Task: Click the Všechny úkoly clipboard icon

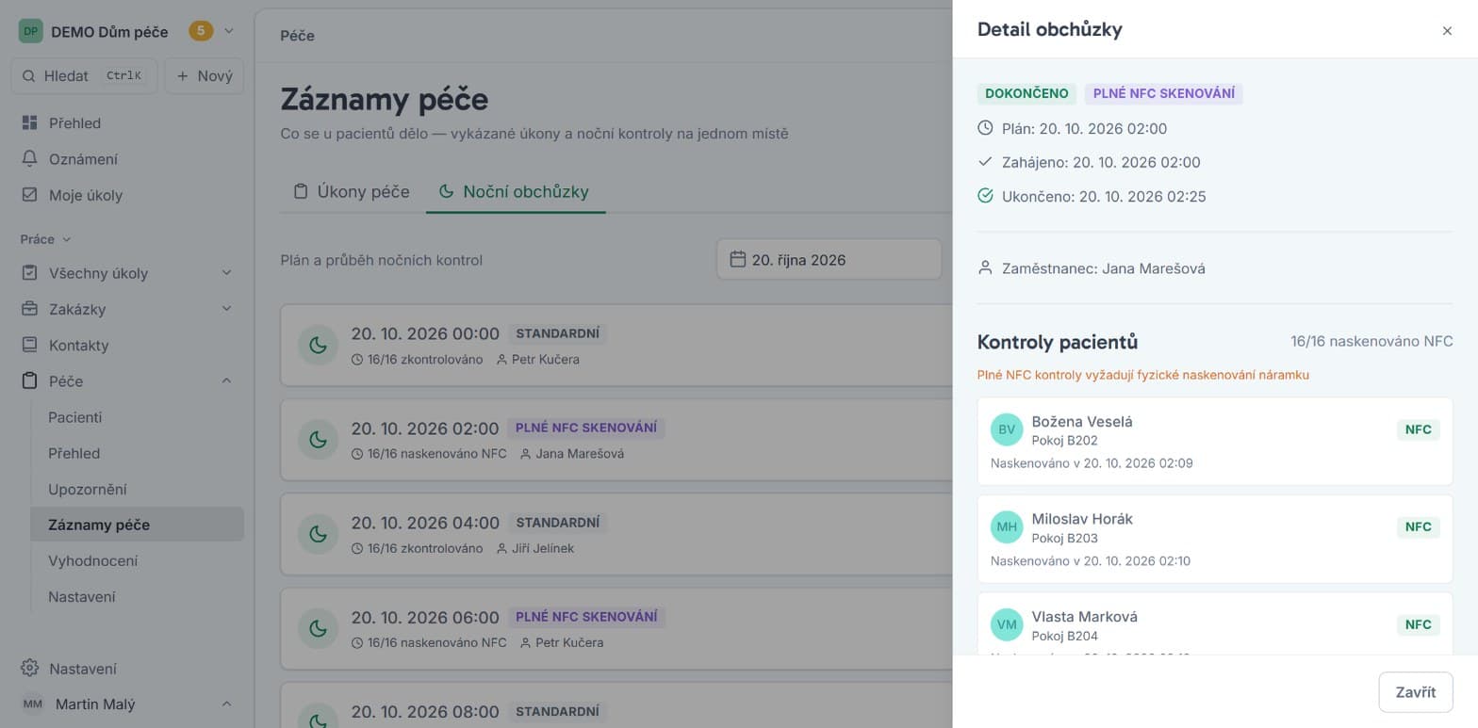Action: (30, 273)
